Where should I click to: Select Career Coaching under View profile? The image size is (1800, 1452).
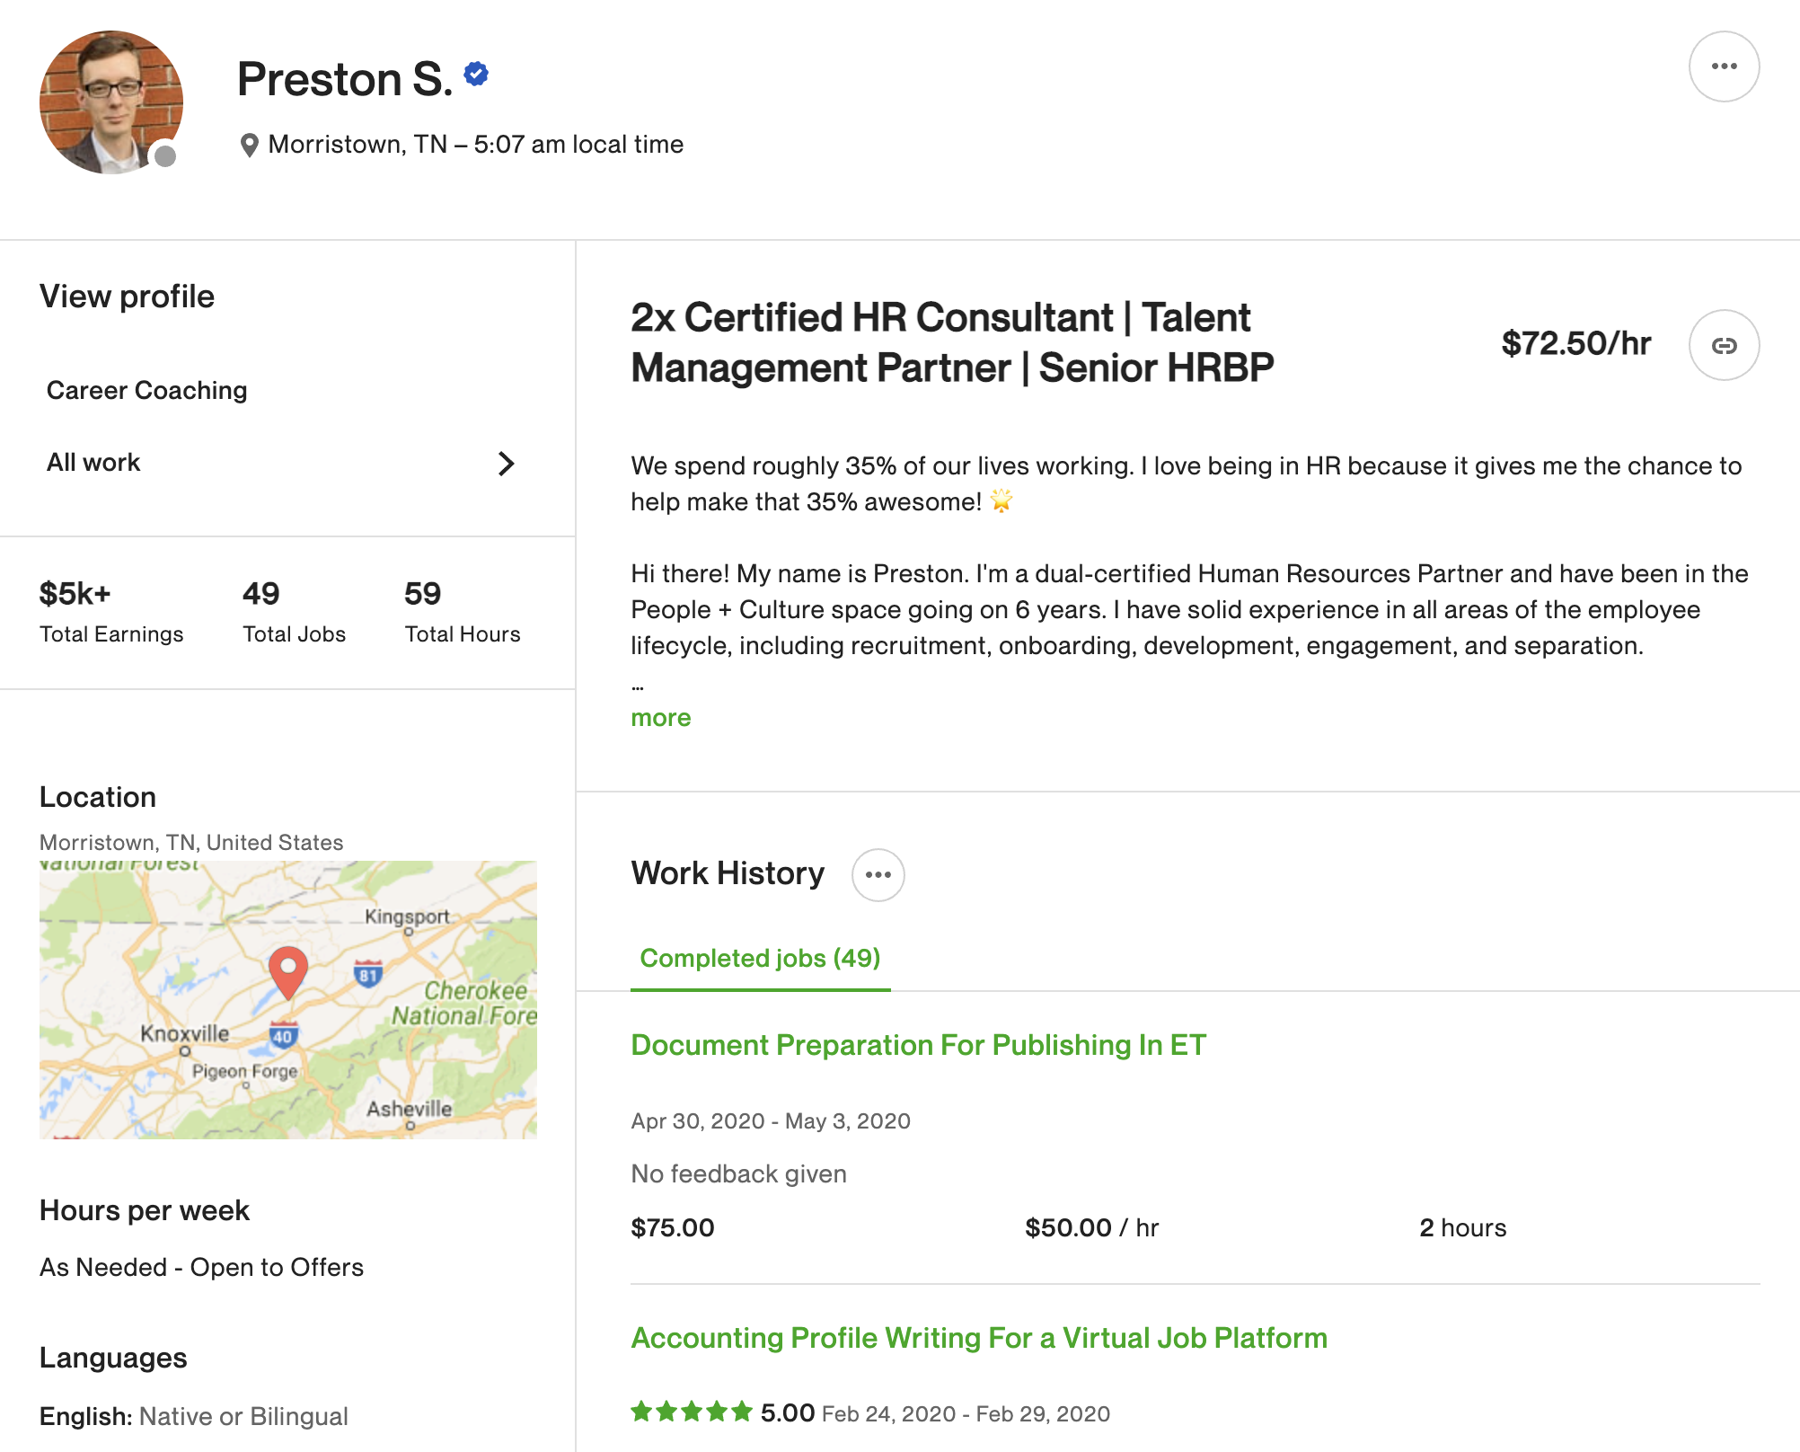[x=146, y=389]
